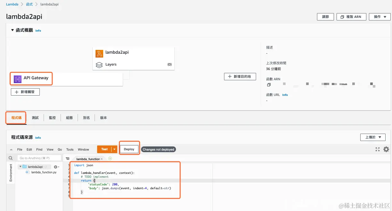Click the orange Lambda function icon

[x=99, y=53]
